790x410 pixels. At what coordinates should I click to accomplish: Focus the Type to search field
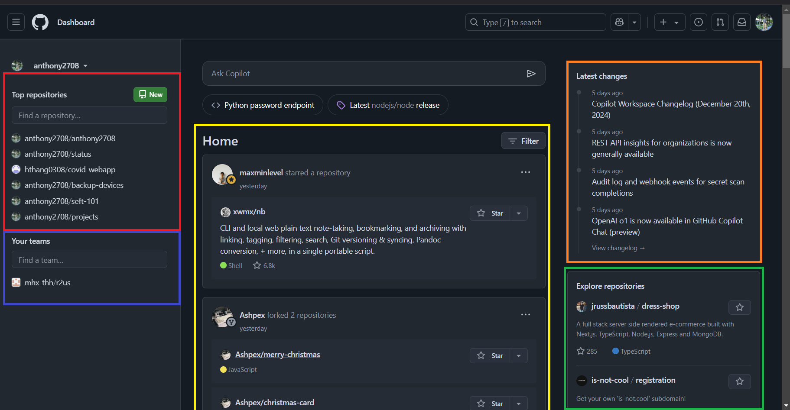(x=536, y=22)
